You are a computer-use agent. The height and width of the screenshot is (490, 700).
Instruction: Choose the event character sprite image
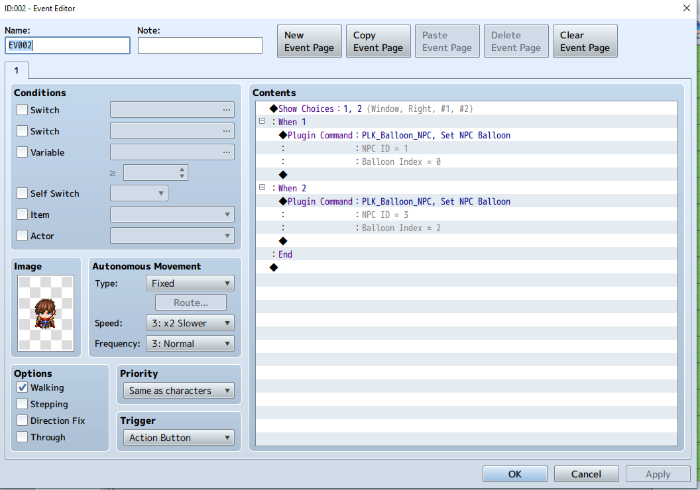pos(46,313)
